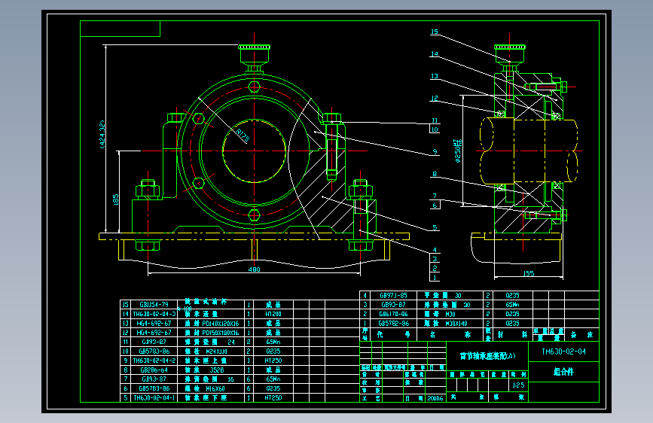Click callout number 8 between the views
The width and height of the screenshot is (653, 423).
click(435, 174)
